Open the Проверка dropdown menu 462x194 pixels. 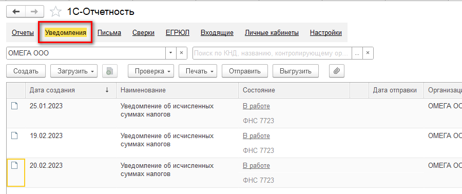pyautogui.click(x=151, y=71)
